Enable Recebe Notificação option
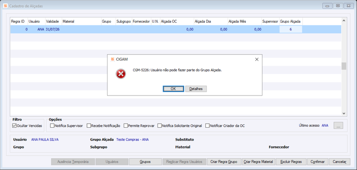357x170 pixels. [89, 126]
